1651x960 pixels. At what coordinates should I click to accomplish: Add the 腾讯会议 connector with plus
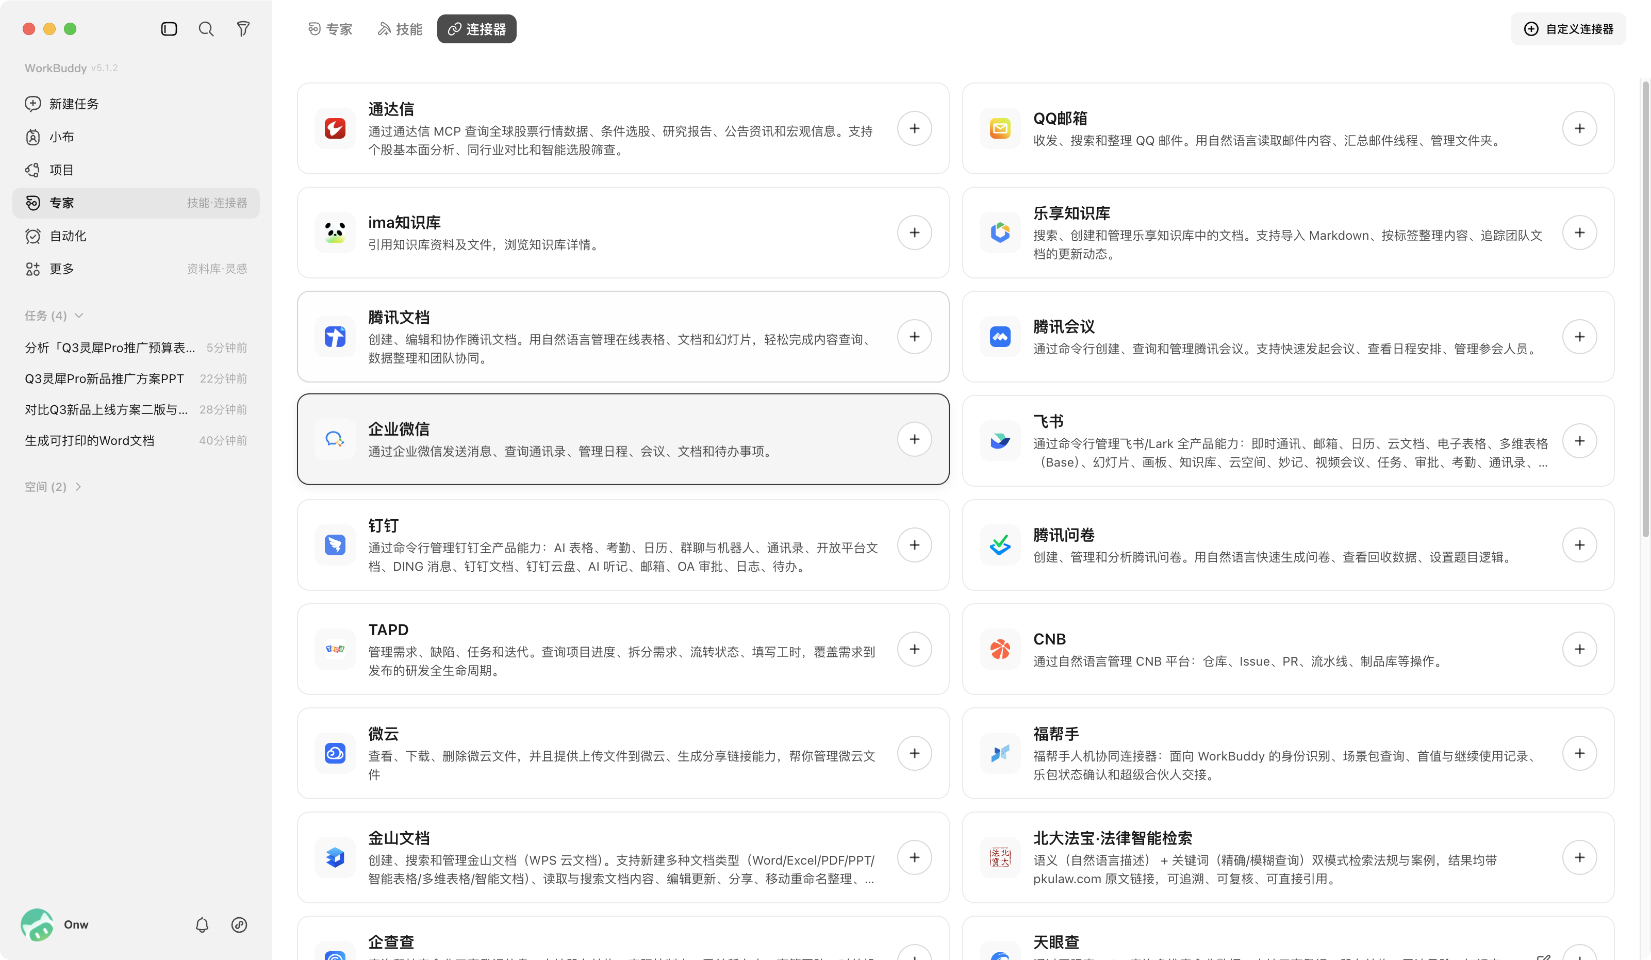1580,337
